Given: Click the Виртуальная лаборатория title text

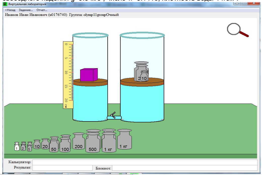Looking at the screenshot, I should 27,4.
